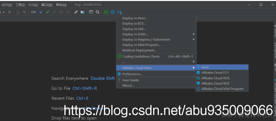276x121 pixels.
Task: Click User Guide menu text
Action: click(x=130, y=80)
